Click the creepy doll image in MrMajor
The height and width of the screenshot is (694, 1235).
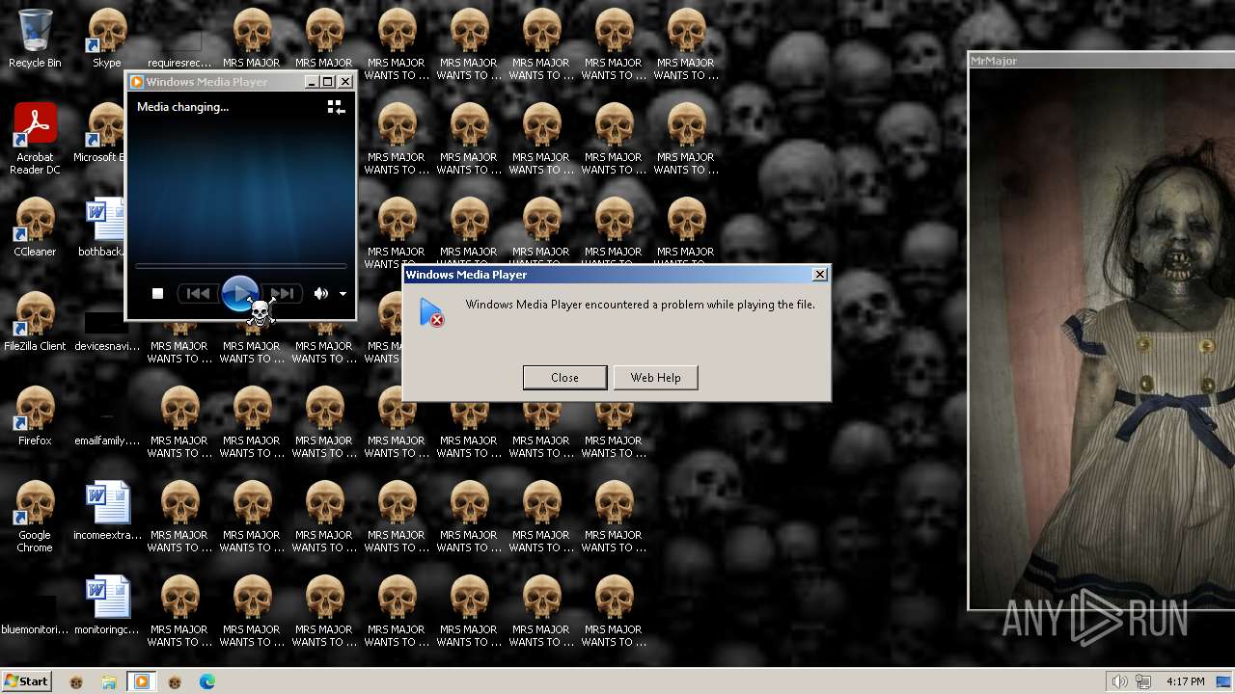pyautogui.click(x=1102, y=338)
